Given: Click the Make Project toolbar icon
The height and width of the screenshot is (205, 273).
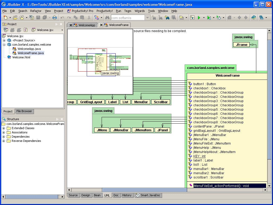Looking at the screenshot, I should 181,18.
